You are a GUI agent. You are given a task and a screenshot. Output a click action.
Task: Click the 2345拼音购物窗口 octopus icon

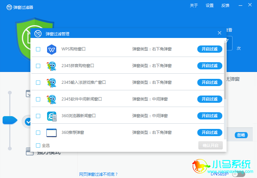(51, 66)
